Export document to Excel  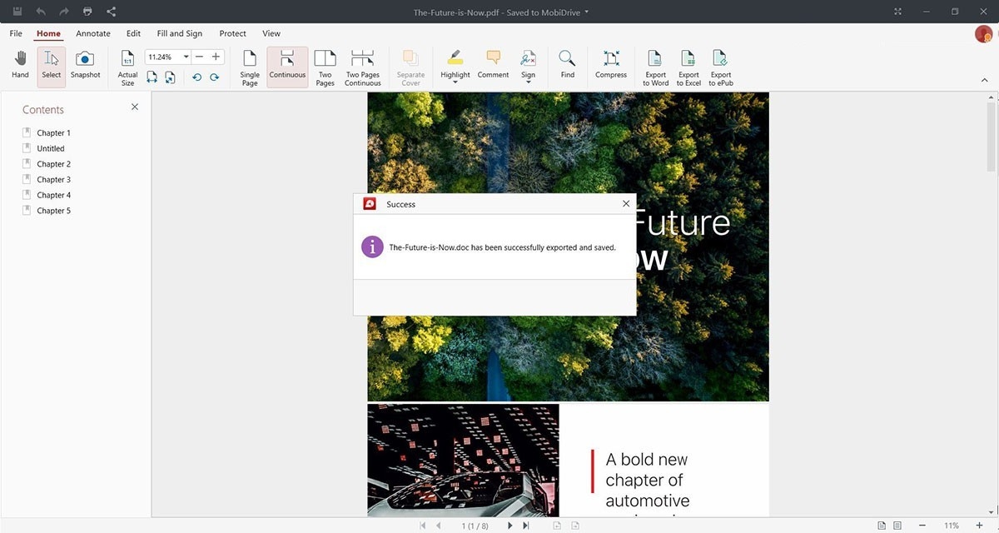[x=688, y=68]
